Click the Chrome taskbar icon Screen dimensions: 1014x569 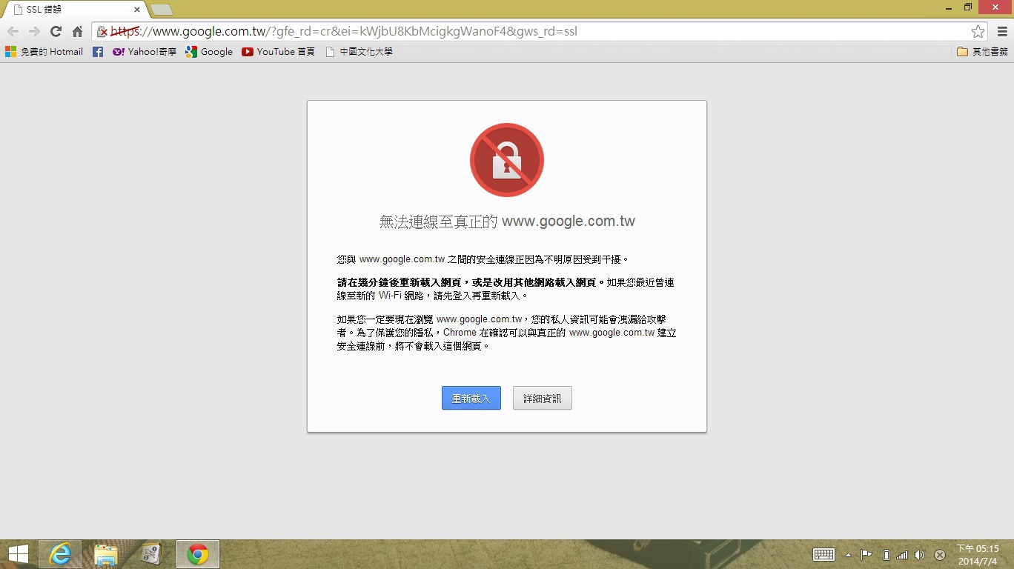pyautogui.click(x=197, y=554)
